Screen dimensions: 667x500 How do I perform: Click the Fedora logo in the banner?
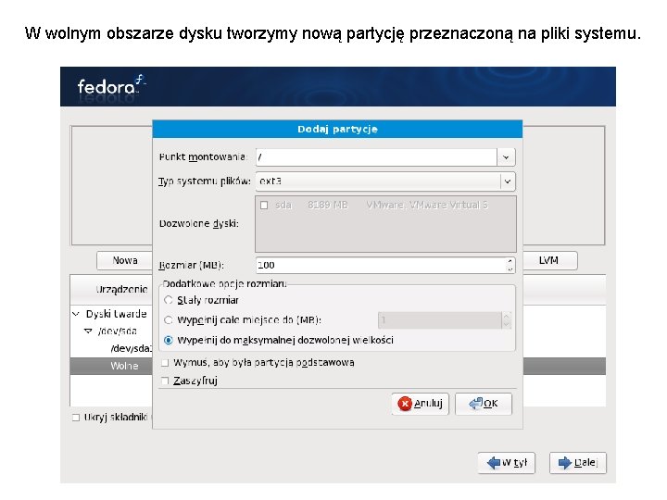(x=112, y=86)
